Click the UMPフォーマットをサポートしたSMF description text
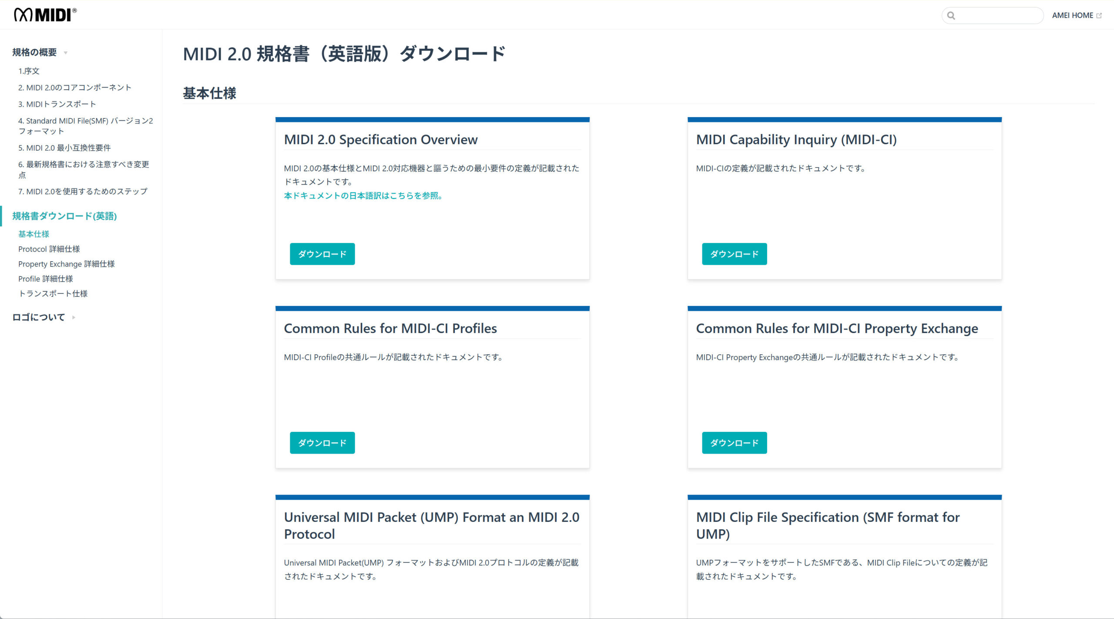 pyautogui.click(x=842, y=569)
